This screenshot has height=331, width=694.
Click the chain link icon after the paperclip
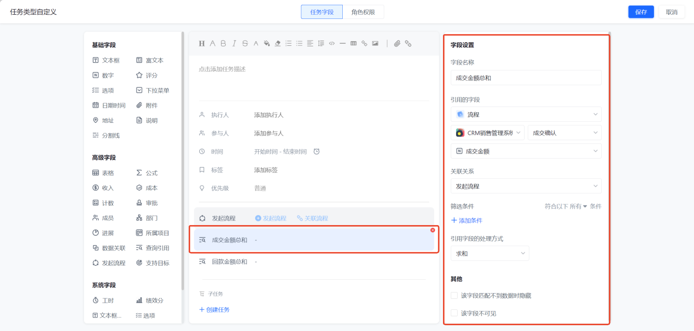[x=408, y=44]
